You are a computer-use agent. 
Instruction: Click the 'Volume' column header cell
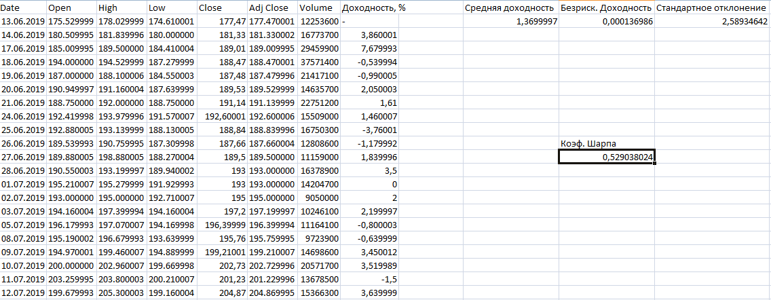click(x=318, y=7)
